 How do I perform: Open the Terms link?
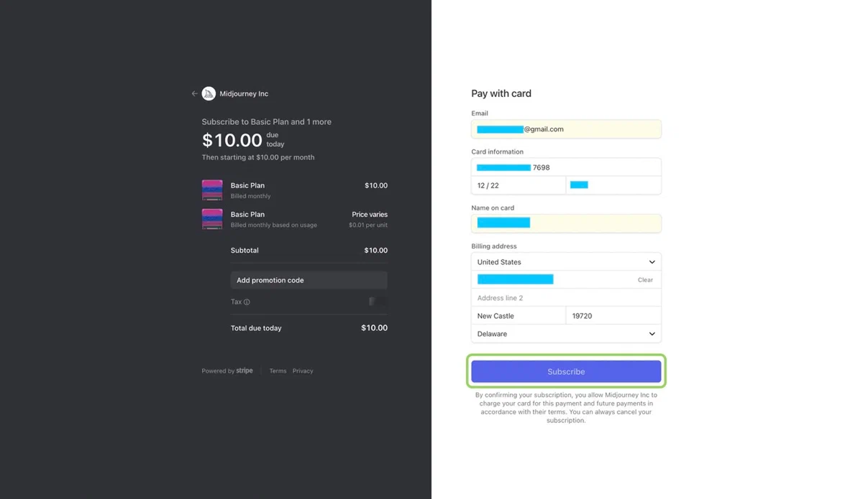point(278,370)
